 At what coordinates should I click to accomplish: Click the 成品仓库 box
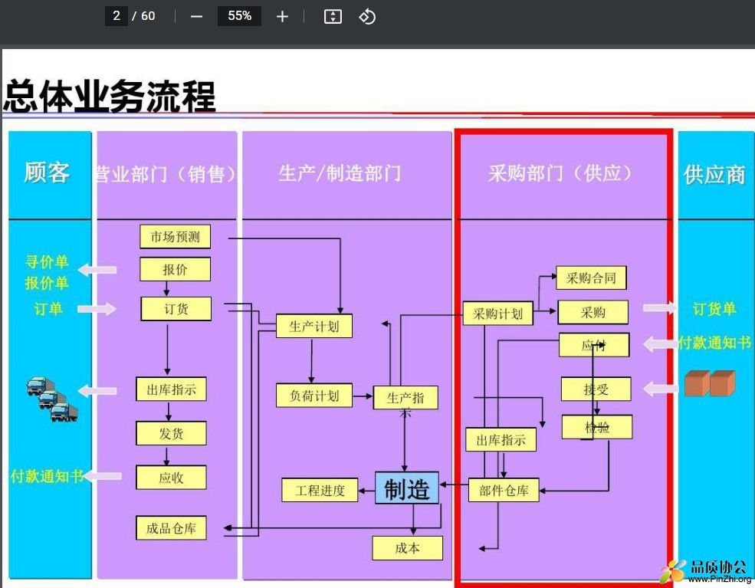click(x=172, y=528)
